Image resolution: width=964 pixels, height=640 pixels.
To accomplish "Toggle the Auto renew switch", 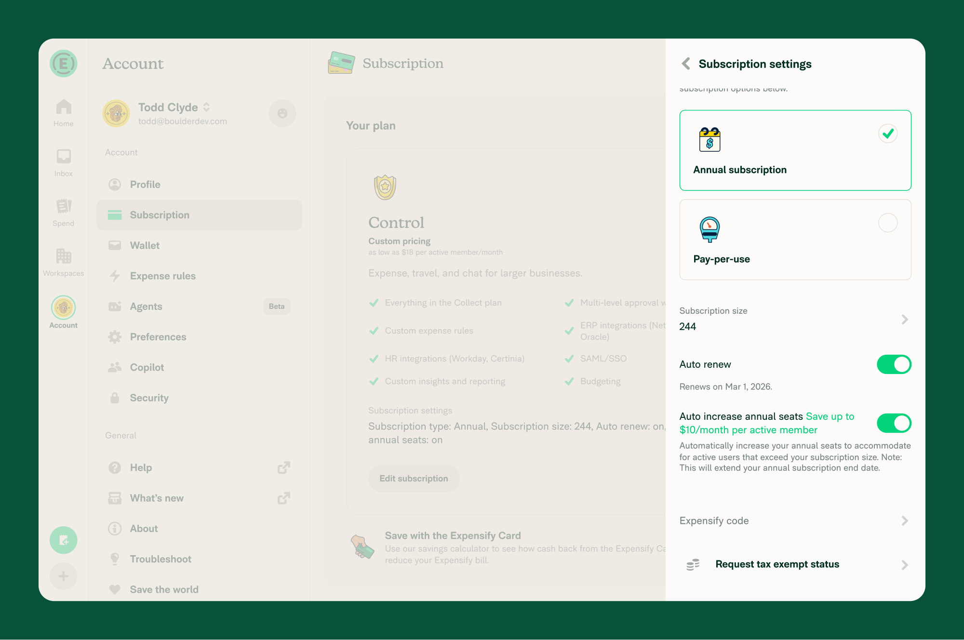I will [894, 364].
